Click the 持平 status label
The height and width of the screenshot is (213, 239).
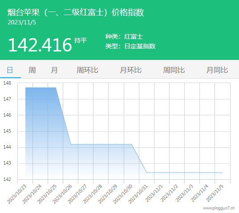pyautogui.click(x=81, y=40)
